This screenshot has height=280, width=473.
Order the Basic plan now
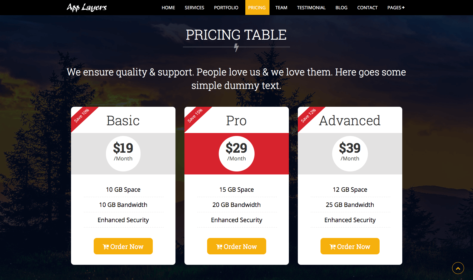pos(123,246)
